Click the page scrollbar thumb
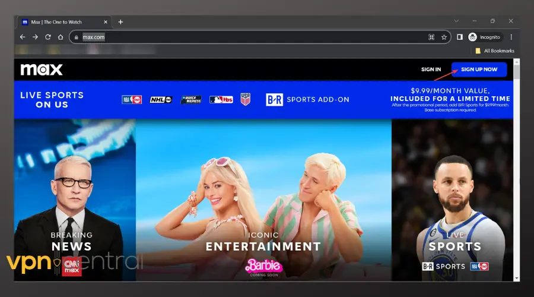The image size is (534, 297). [x=517, y=72]
